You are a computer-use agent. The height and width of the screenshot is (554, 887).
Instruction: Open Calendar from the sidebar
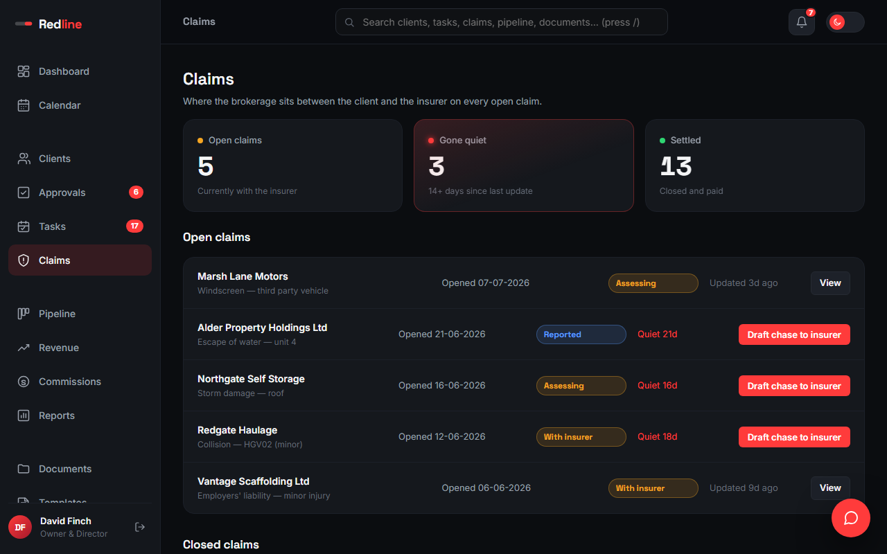(x=80, y=105)
